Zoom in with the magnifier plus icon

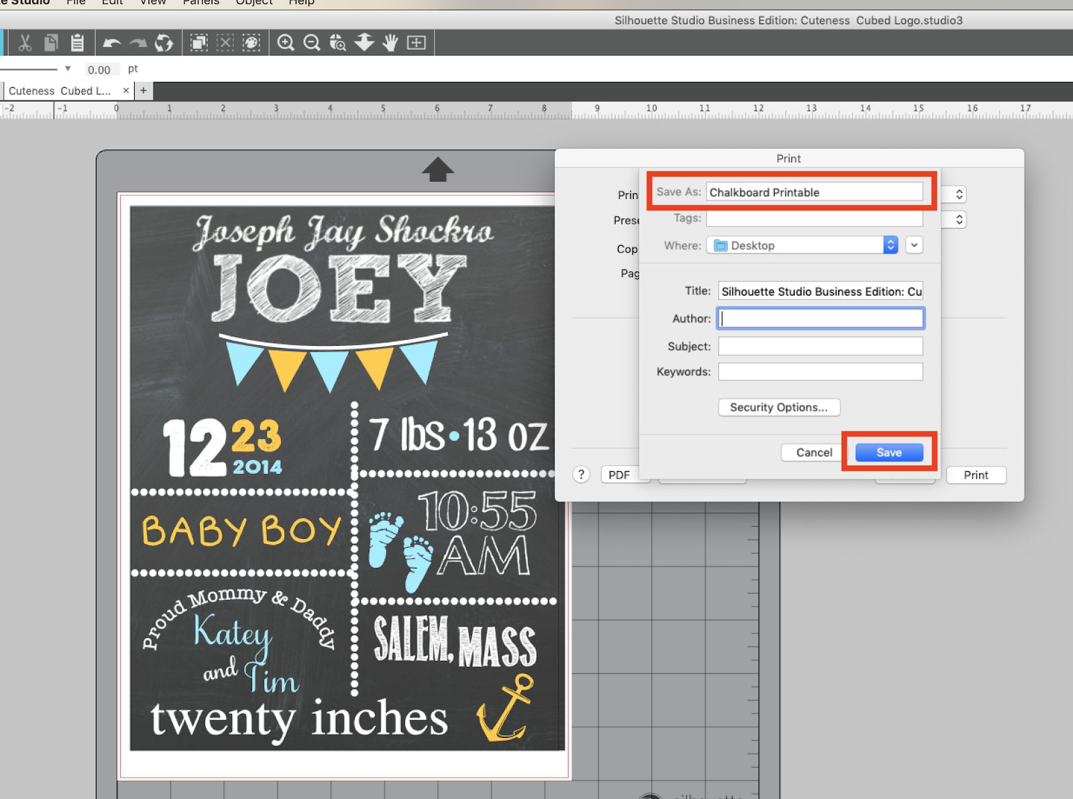[x=286, y=43]
